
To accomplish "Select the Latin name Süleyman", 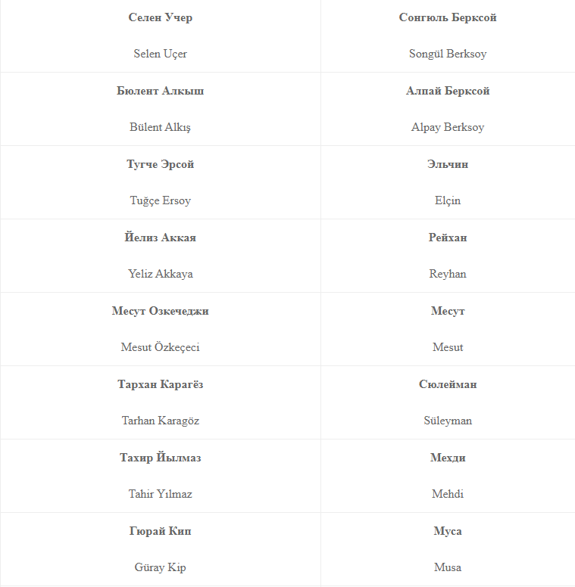I will [x=448, y=421].
